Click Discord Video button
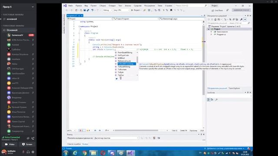Screen dimensions: 278x156 coord(10,144)
